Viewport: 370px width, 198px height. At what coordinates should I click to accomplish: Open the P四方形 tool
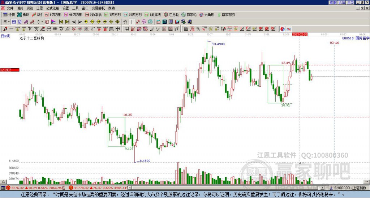coord(53,14)
